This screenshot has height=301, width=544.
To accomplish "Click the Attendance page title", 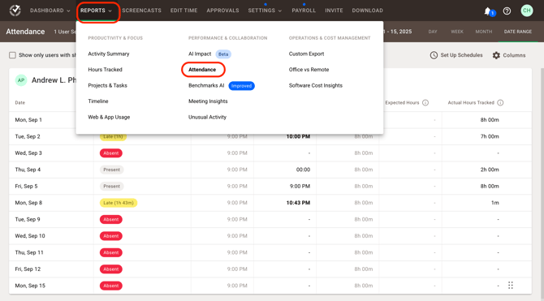I will pos(25,32).
